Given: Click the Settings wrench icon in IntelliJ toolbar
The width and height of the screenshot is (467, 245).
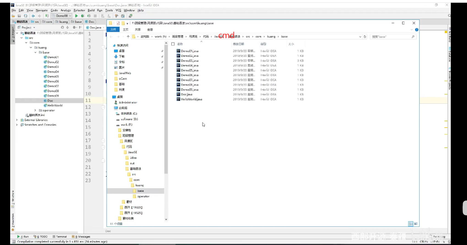Looking at the screenshot, I should tap(117, 16).
